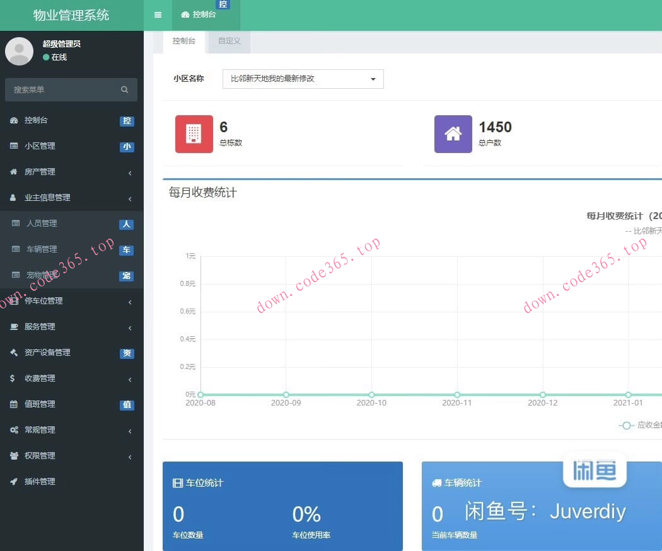Click the 控制台 dashboard gauge icon in the sidebar
Image resolution: width=662 pixels, height=551 pixels.
[14, 120]
